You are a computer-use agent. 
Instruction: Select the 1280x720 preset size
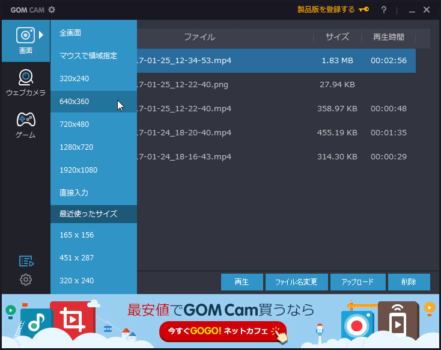pos(94,147)
